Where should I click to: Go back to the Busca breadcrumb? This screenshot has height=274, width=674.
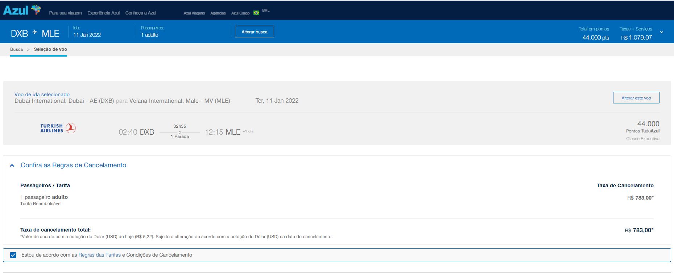tap(16, 49)
